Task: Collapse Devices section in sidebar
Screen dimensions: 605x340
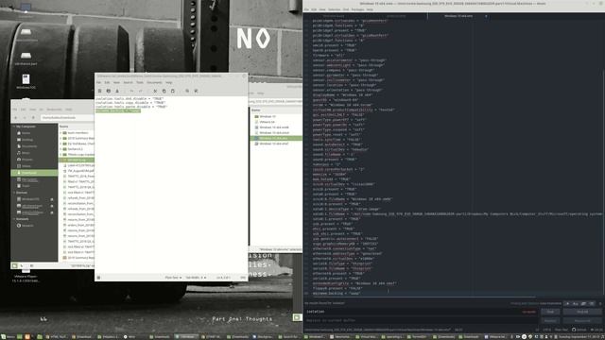Action: 14,193
